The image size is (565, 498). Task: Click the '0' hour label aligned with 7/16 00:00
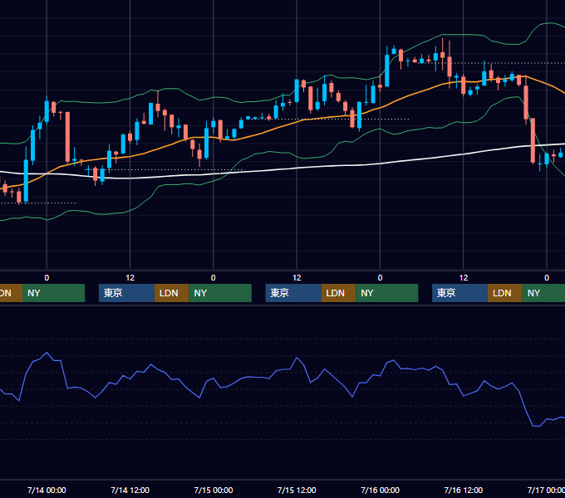coord(381,278)
